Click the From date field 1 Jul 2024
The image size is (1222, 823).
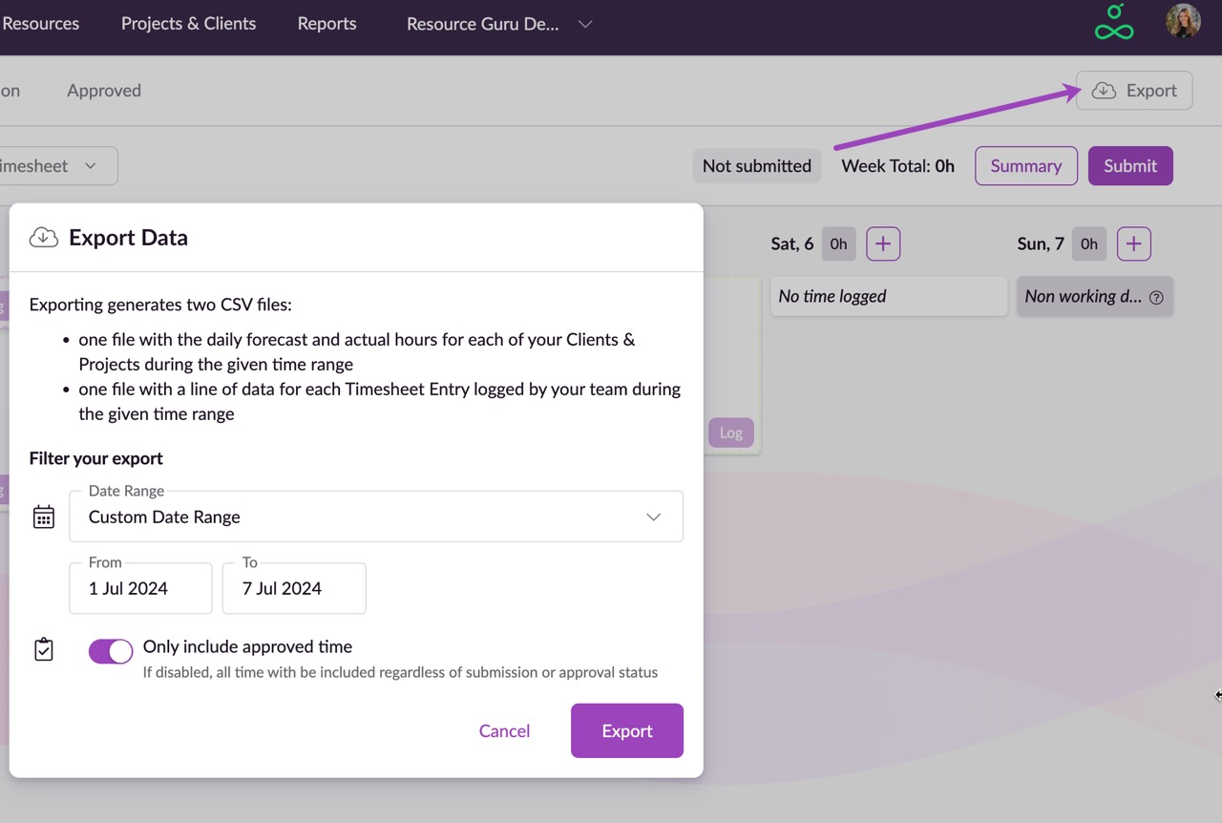[x=140, y=588]
